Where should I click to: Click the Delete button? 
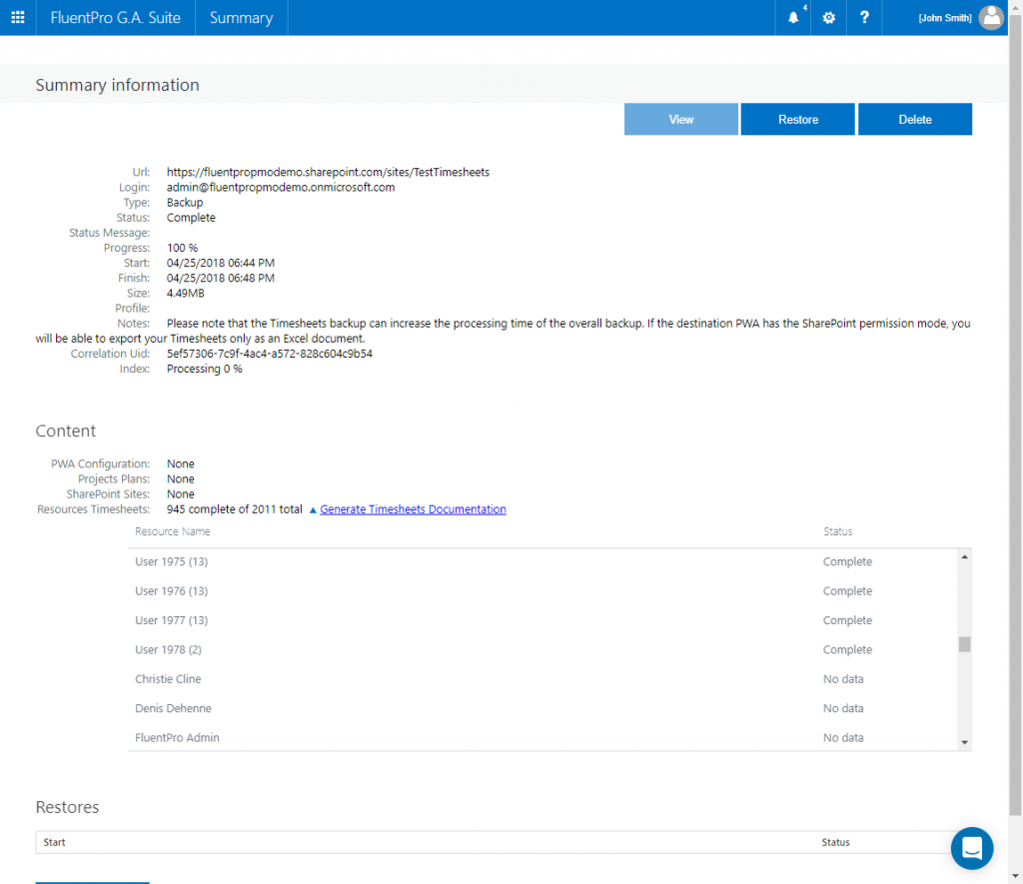[x=915, y=120]
